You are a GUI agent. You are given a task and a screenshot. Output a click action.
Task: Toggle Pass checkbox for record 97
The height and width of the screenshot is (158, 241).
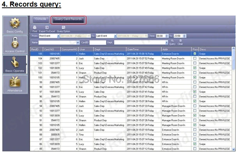pos(195,92)
